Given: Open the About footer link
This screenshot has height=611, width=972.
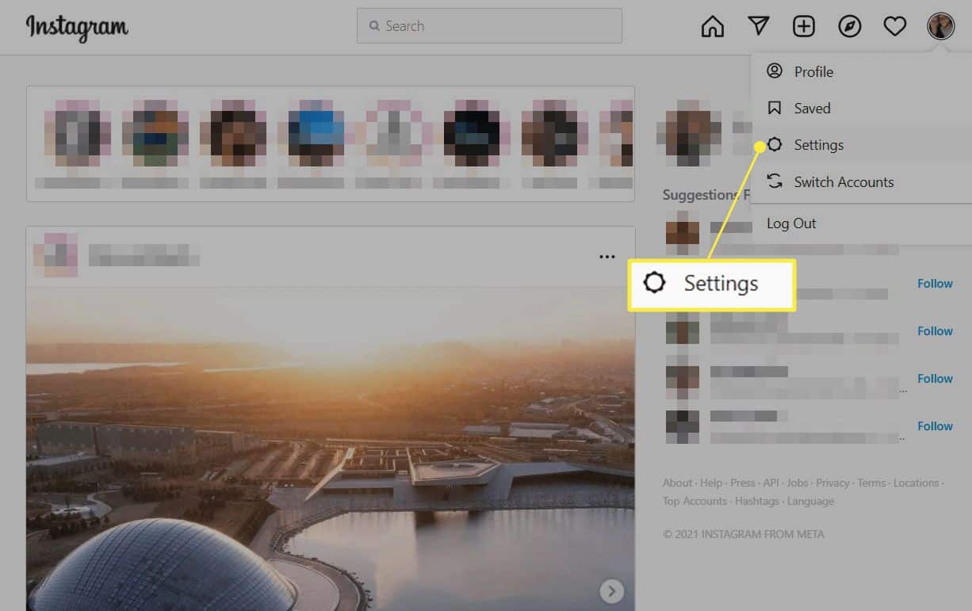Looking at the screenshot, I should click(x=677, y=483).
